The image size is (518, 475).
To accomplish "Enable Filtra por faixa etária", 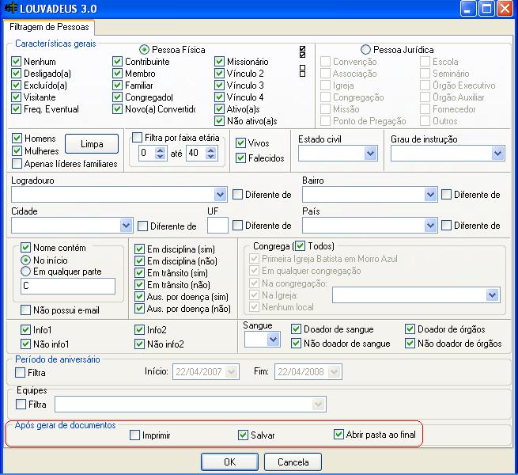I will (x=137, y=137).
